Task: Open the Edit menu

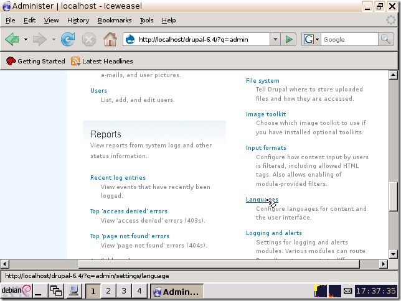Action: [x=29, y=20]
